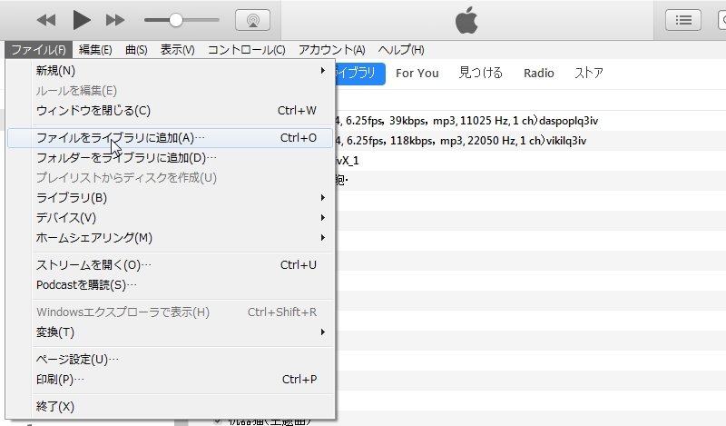726x426 pixels.
Task: Choose Podcastを購読(S)… menu item
Action: (x=170, y=285)
